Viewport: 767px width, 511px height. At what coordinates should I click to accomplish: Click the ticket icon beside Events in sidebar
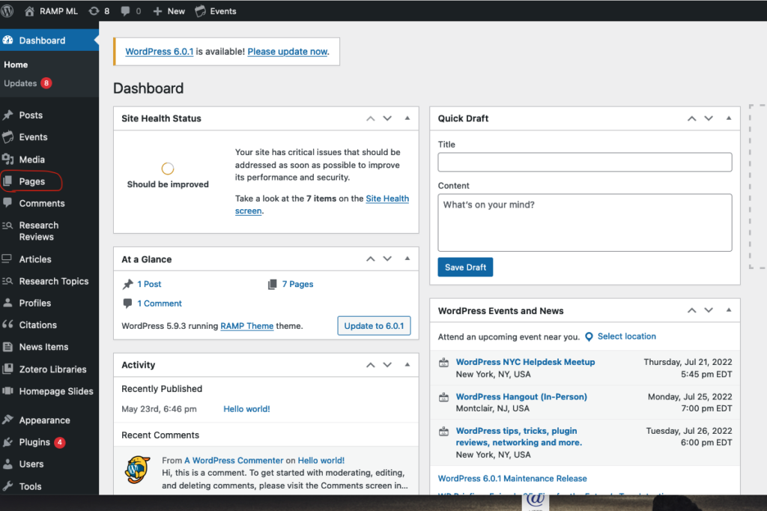pyautogui.click(x=7, y=137)
